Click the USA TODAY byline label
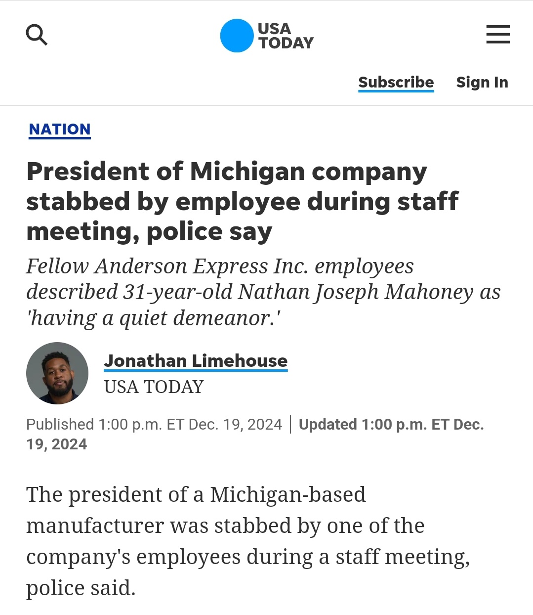Screen dimensions: 533x615 click(x=154, y=387)
